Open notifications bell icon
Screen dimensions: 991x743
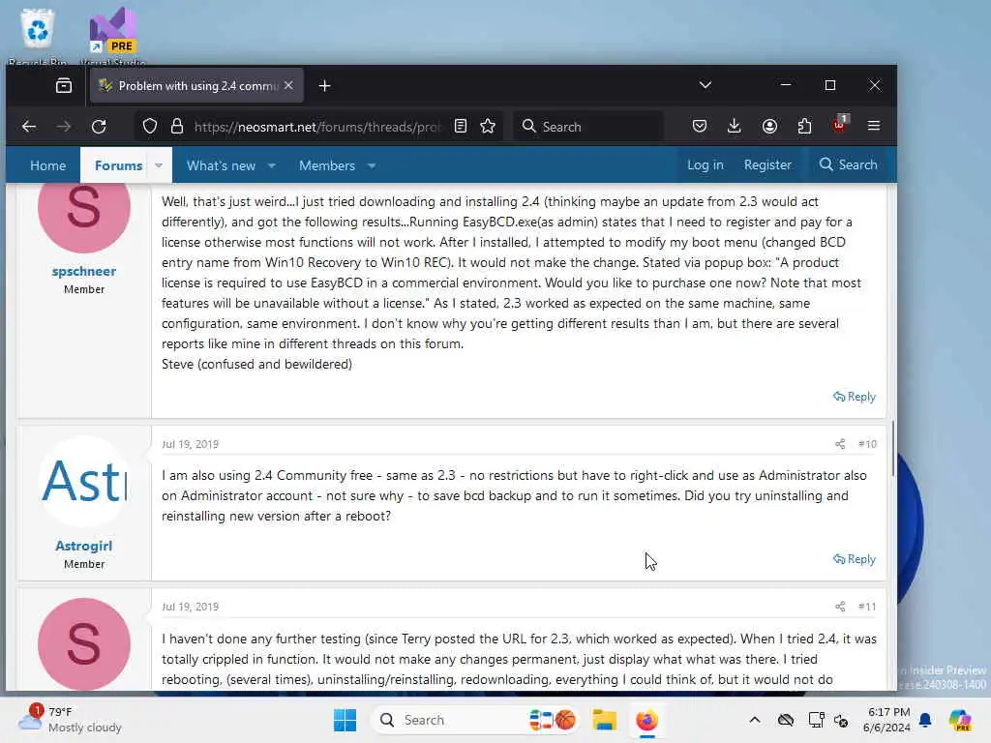[x=925, y=720]
